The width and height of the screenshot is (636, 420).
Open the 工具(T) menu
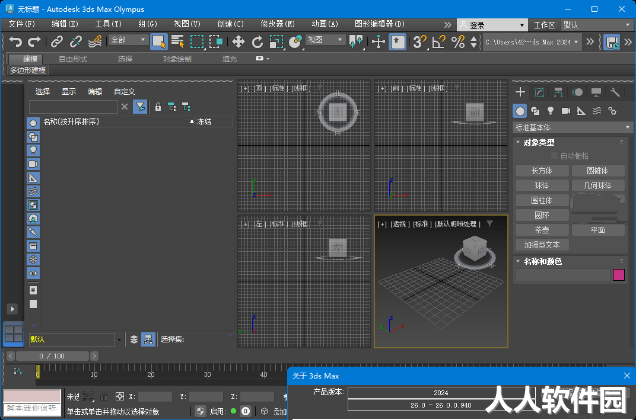pos(109,24)
